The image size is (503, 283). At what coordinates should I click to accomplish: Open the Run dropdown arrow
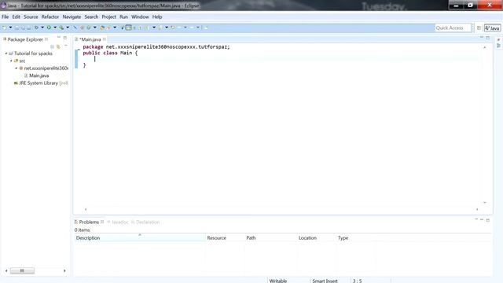pyautogui.click(x=55, y=28)
